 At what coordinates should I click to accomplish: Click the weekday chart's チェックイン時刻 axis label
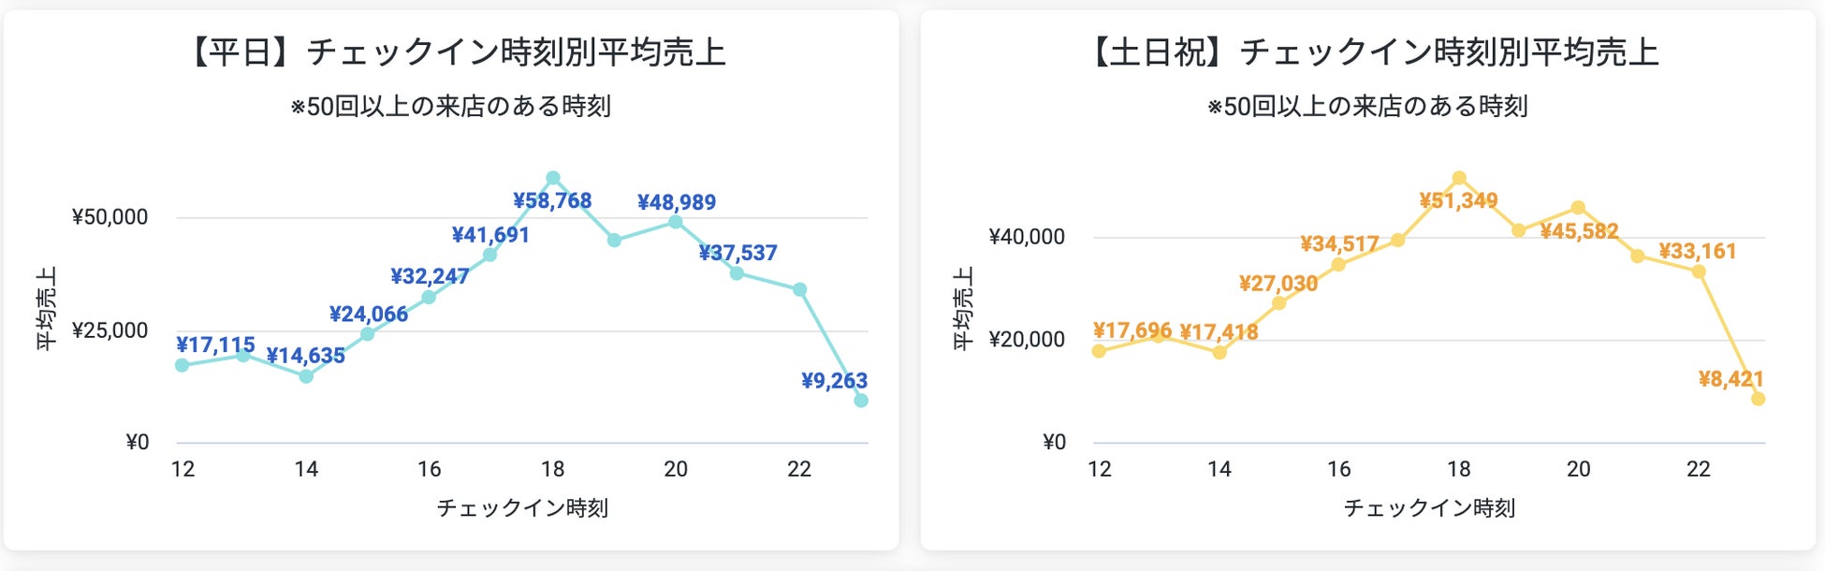[522, 508]
